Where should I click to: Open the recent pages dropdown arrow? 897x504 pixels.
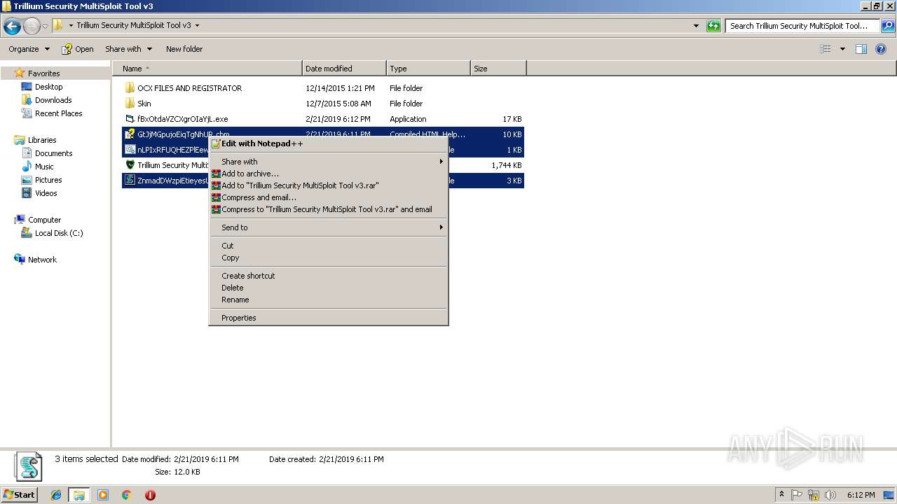point(46,27)
